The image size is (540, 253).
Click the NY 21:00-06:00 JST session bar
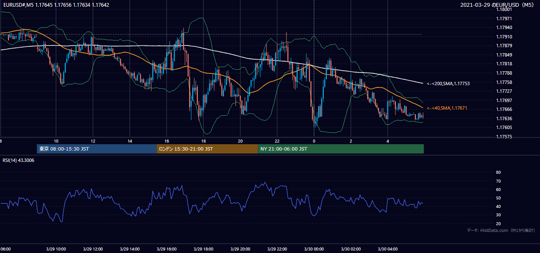point(341,149)
